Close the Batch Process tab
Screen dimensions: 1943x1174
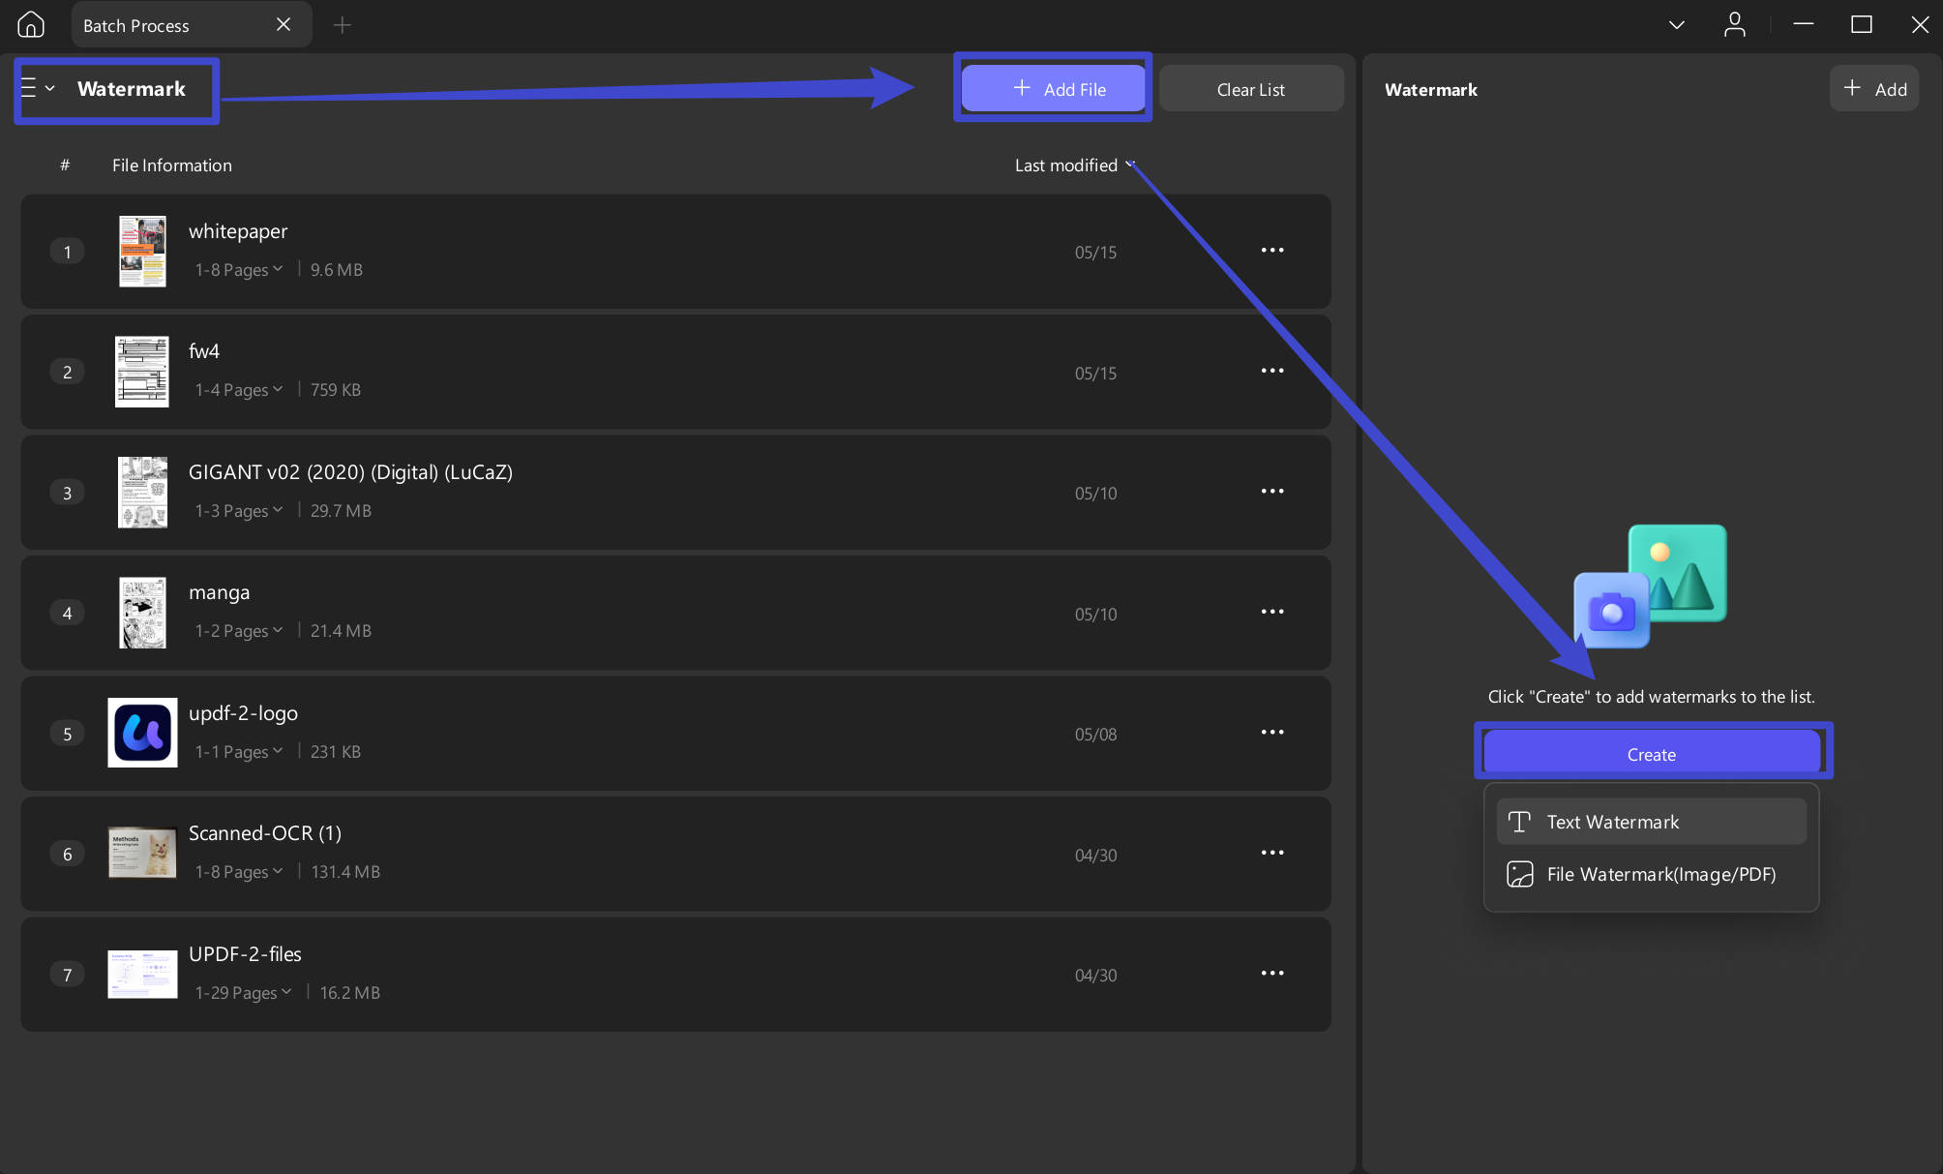pyautogui.click(x=284, y=24)
